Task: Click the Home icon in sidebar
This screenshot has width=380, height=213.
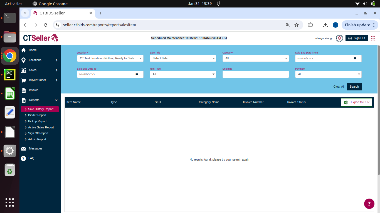Action: tap(24, 50)
